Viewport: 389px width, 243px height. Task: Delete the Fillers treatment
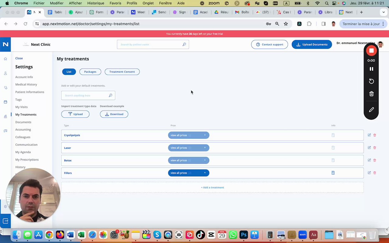pos(375,173)
